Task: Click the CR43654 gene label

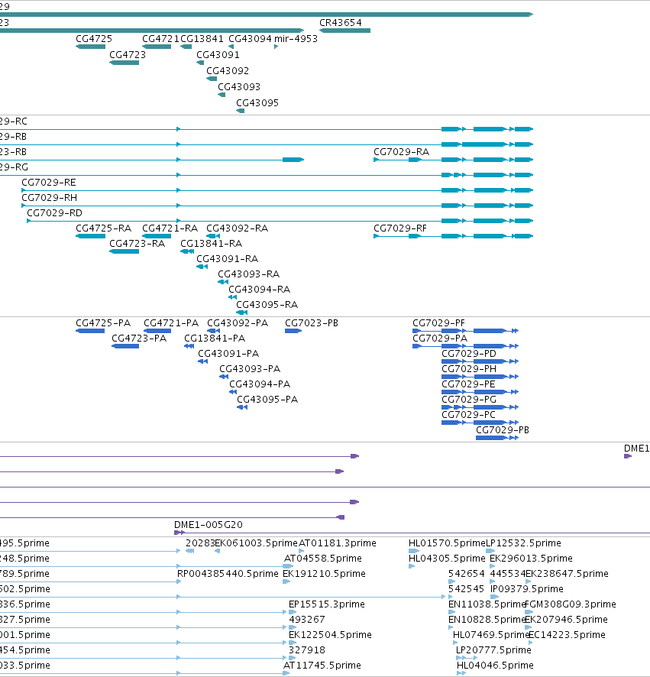Action: click(x=340, y=23)
